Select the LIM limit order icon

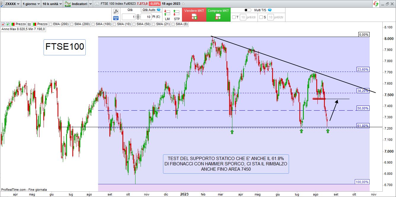[167, 15]
